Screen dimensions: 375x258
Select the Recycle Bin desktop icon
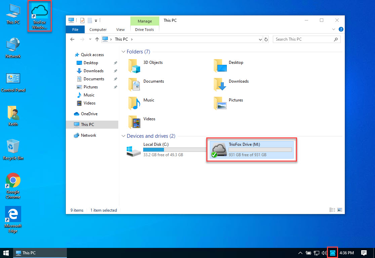[x=13, y=150]
